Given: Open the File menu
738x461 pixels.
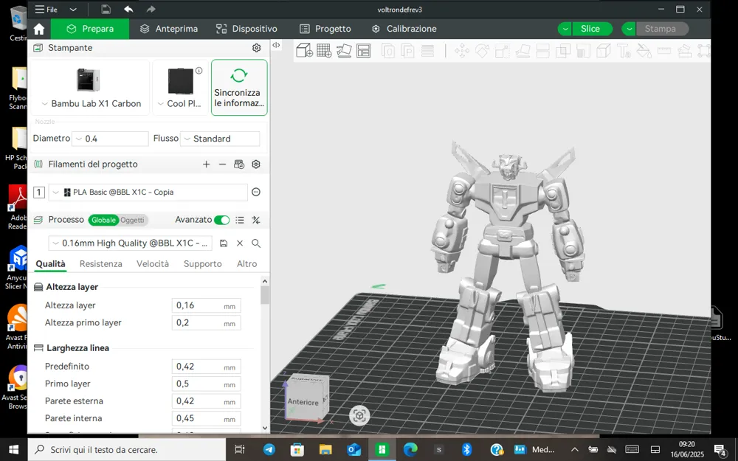Looking at the screenshot, I should pos(46,10).
